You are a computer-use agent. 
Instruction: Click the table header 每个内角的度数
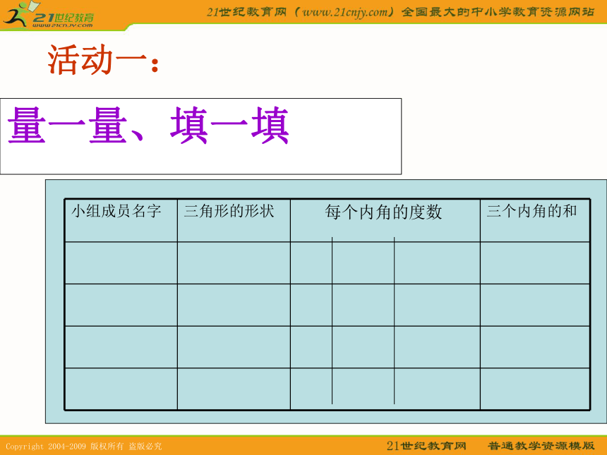pos(383,212)
